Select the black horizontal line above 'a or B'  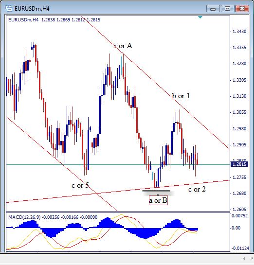pyautogui.click(x=156, y=191)
